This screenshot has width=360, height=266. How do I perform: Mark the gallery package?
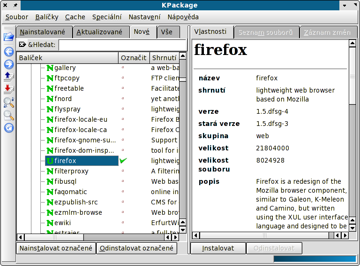tap(123, 67)
